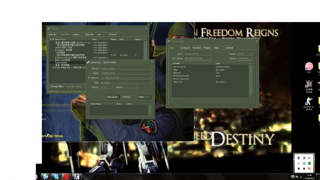Click the Skype icon on the taskbar
This screenshot has width=320, height=180.
56,176
